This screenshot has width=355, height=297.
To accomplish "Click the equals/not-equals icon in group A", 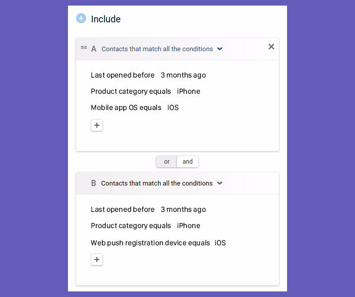I will (84, 48).
